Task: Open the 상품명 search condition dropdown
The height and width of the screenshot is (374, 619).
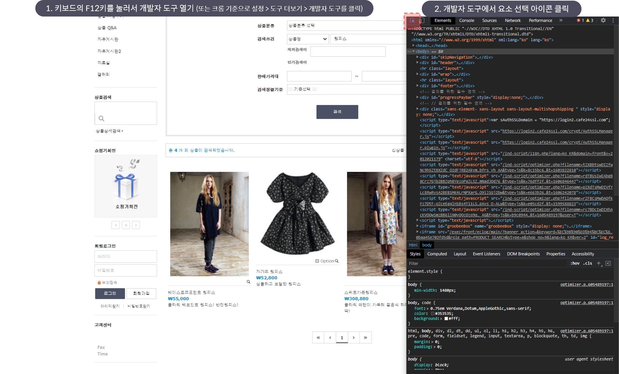Action: [307, 39]
